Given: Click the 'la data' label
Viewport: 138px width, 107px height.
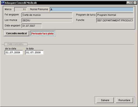Looking at the screenshot, I should click(x=30, y=49).
